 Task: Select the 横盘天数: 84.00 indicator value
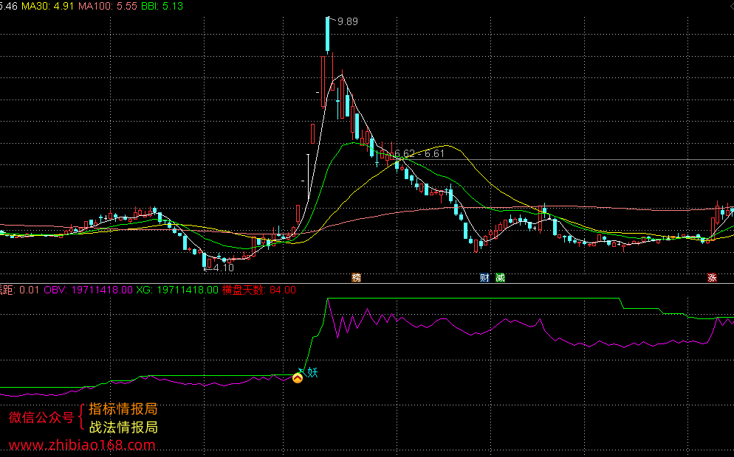coord(259,290)
